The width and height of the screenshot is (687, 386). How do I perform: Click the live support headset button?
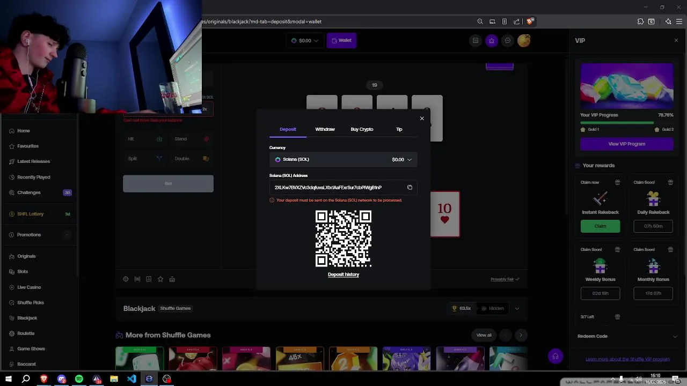tap(556, 357)
